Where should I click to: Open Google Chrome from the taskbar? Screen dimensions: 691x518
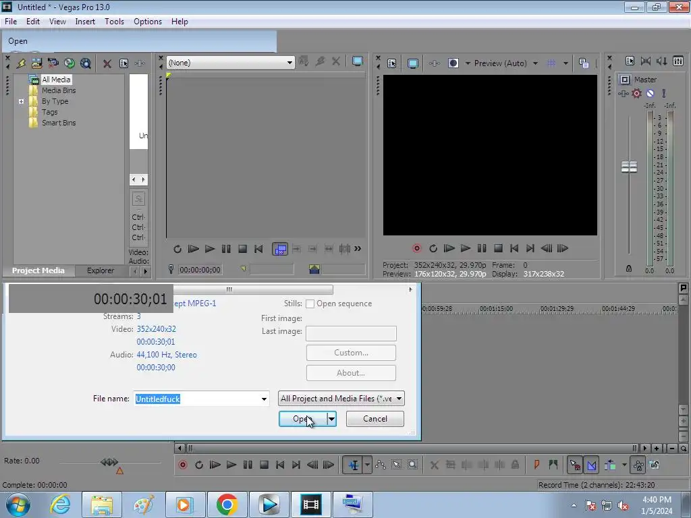click(227, 505)
